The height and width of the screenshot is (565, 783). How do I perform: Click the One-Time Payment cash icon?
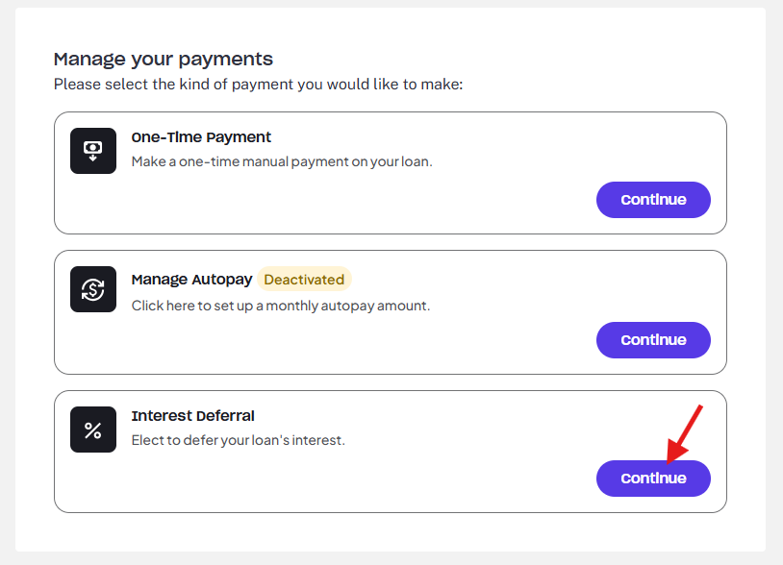click(93, 151)
